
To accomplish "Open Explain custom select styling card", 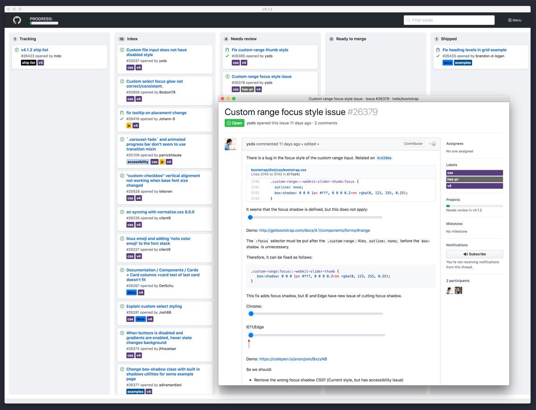I will pos(154,307).
